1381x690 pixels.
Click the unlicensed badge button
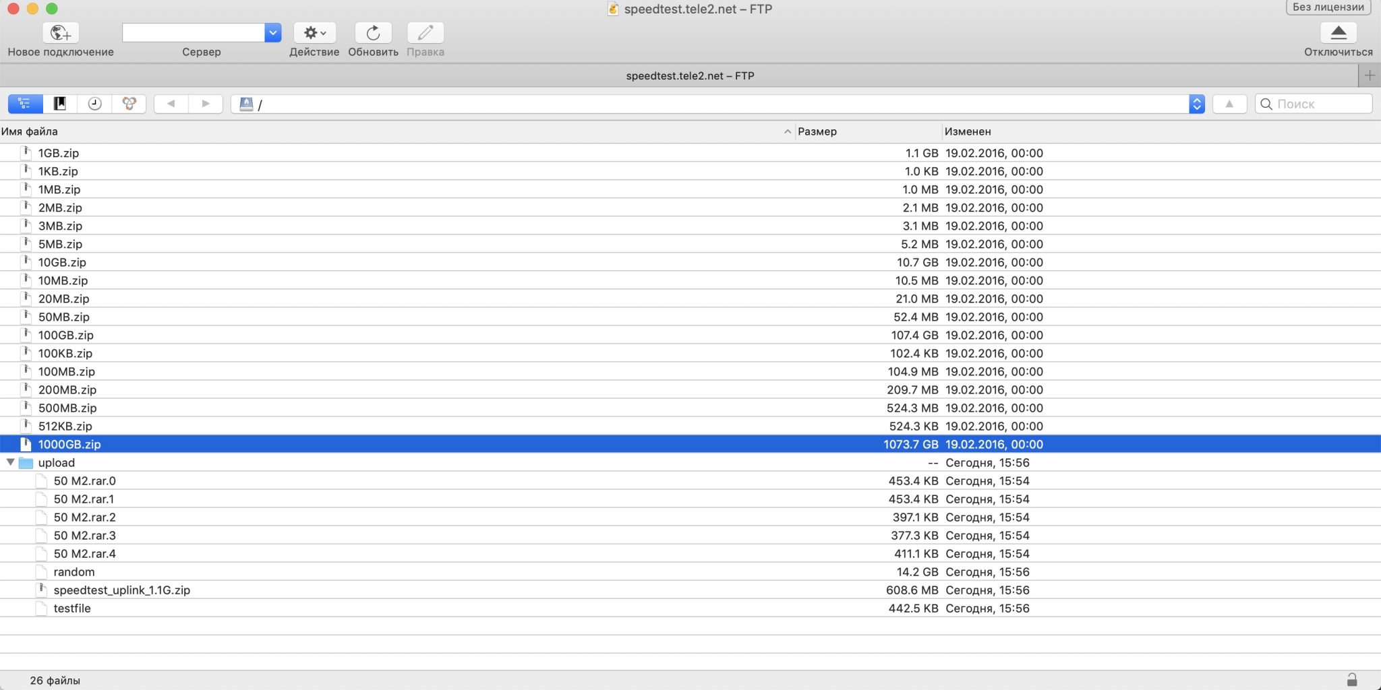pos(1328,7)
